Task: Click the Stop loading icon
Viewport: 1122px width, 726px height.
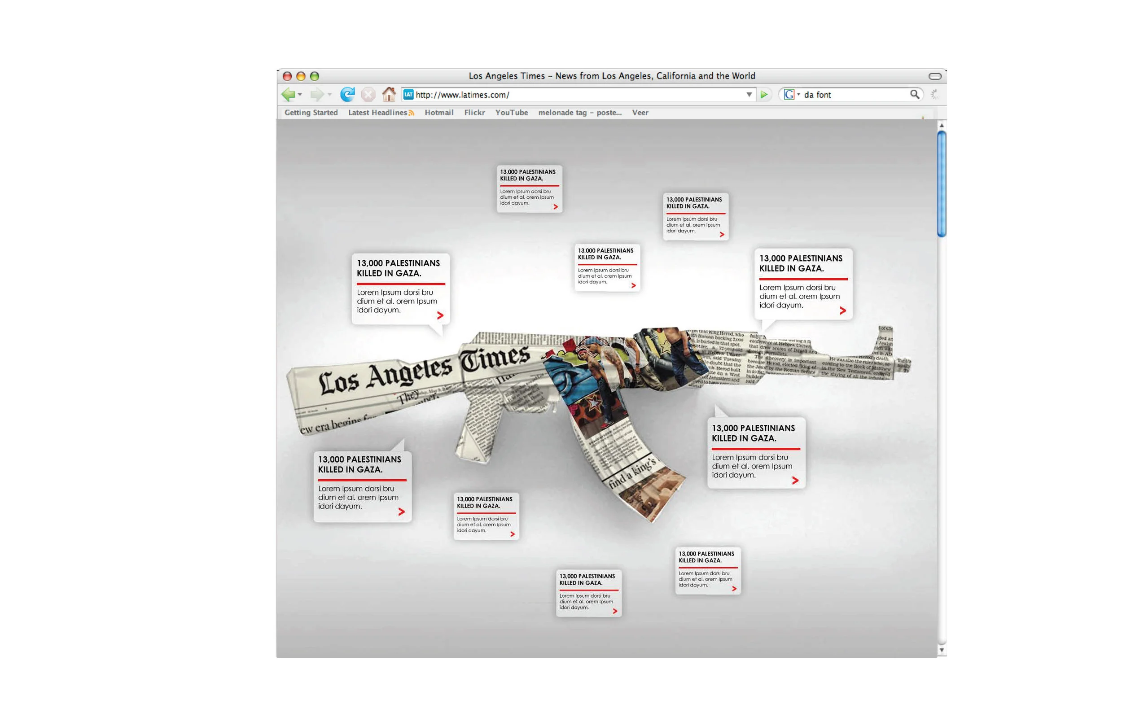Action: 368,95
